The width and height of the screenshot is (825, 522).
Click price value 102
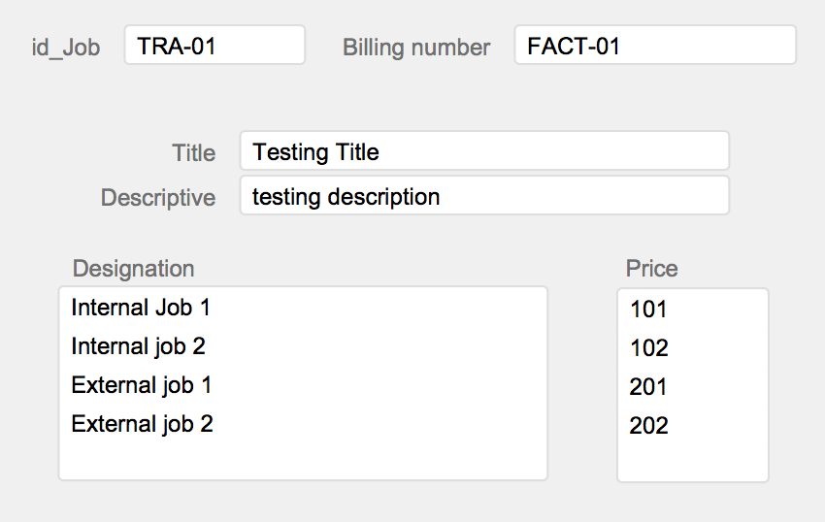(x=648, y=347)
